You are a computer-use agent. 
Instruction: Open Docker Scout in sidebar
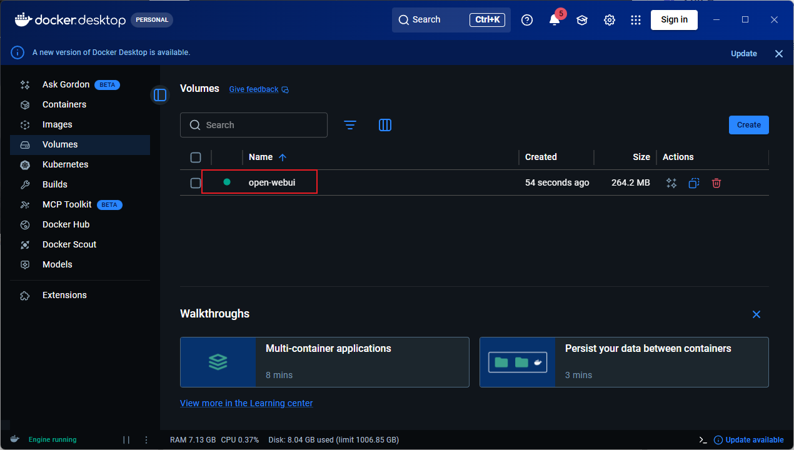pyautogui.click(x=80, y=244)
